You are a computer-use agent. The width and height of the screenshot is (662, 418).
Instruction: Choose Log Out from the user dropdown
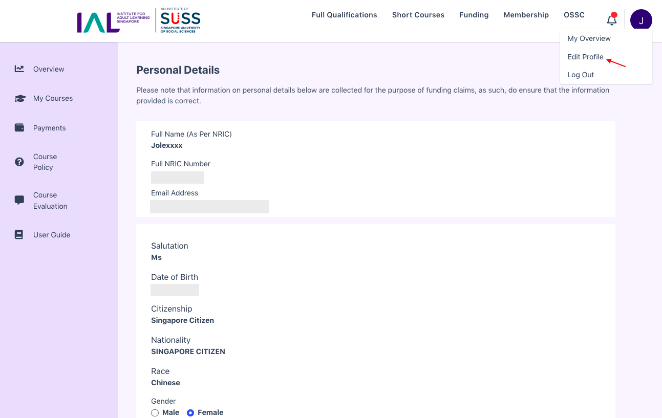(x=581, y=75)
